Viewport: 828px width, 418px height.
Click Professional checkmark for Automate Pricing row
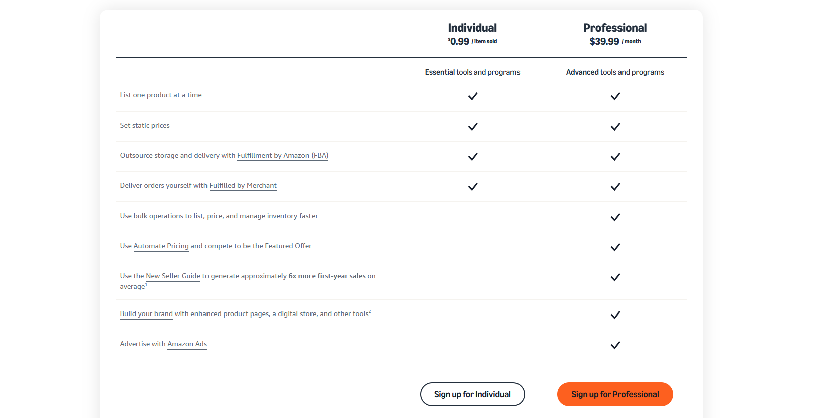615,247
